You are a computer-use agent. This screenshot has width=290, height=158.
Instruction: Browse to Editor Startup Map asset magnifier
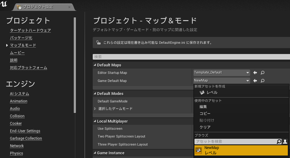pos(262,73)
